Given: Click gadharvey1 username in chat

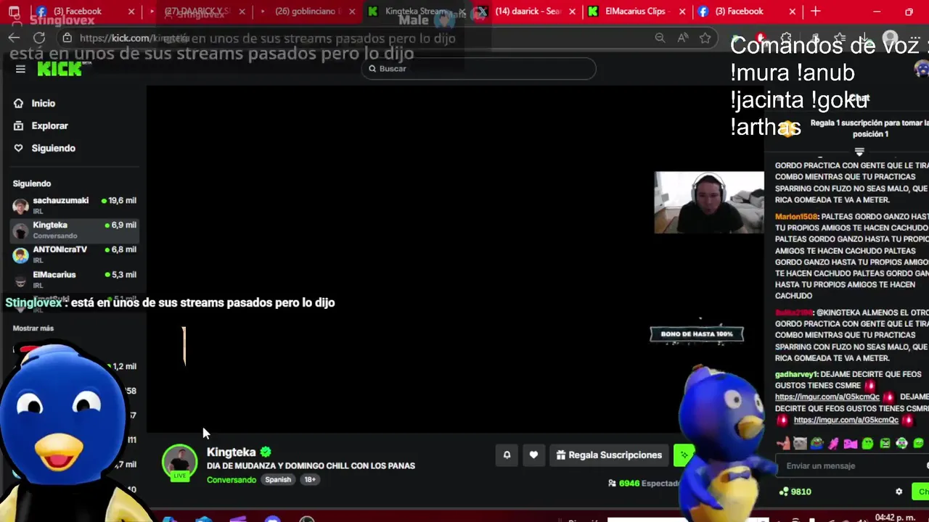Looking at the screenshot, I should 797,374.
